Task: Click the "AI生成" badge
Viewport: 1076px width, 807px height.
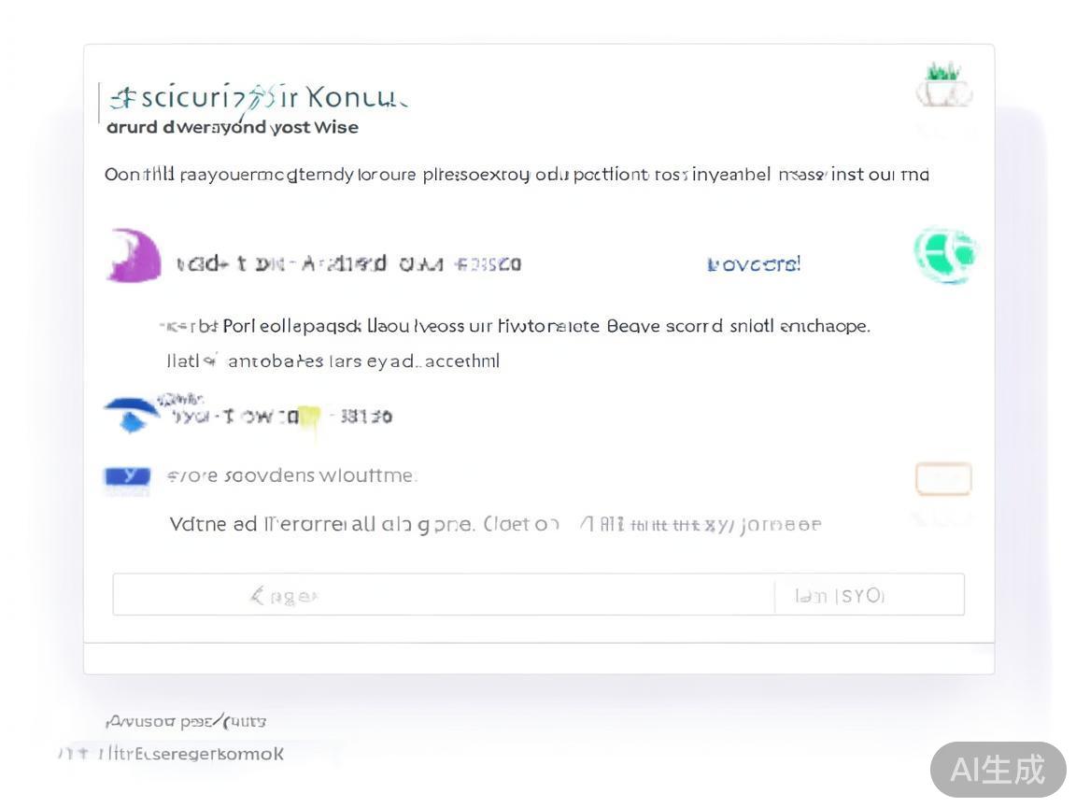Action: pyautogui.click(x=998, y=770)
